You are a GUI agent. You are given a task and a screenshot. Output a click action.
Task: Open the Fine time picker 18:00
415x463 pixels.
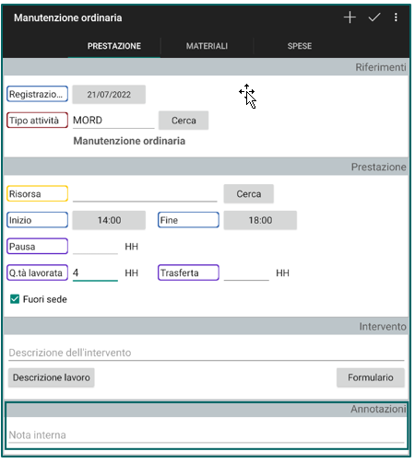tap(260, 220)
